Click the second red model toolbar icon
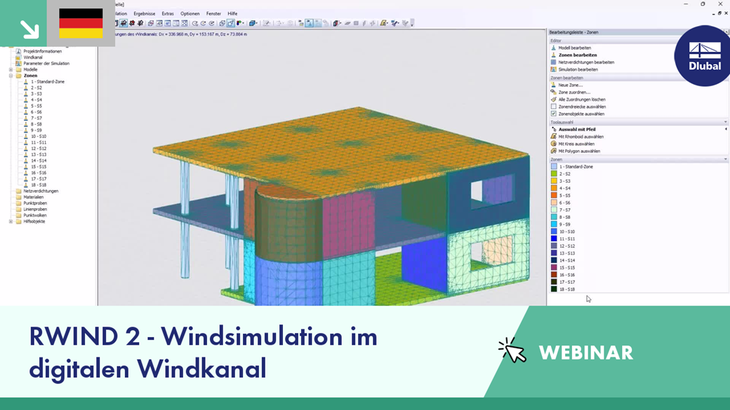This screenshot has width=730, height=410. point(132,23)
